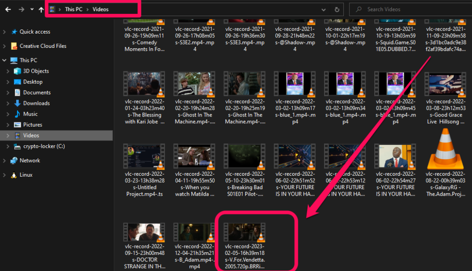472x271 pixels.
Task: Select Ghost In The Machine 19h24m28 thumbnail
Action: pyautogui.click(x=195, y=84)
